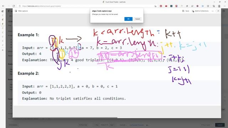Click the favorites star icon in address bar

[155, 6]
